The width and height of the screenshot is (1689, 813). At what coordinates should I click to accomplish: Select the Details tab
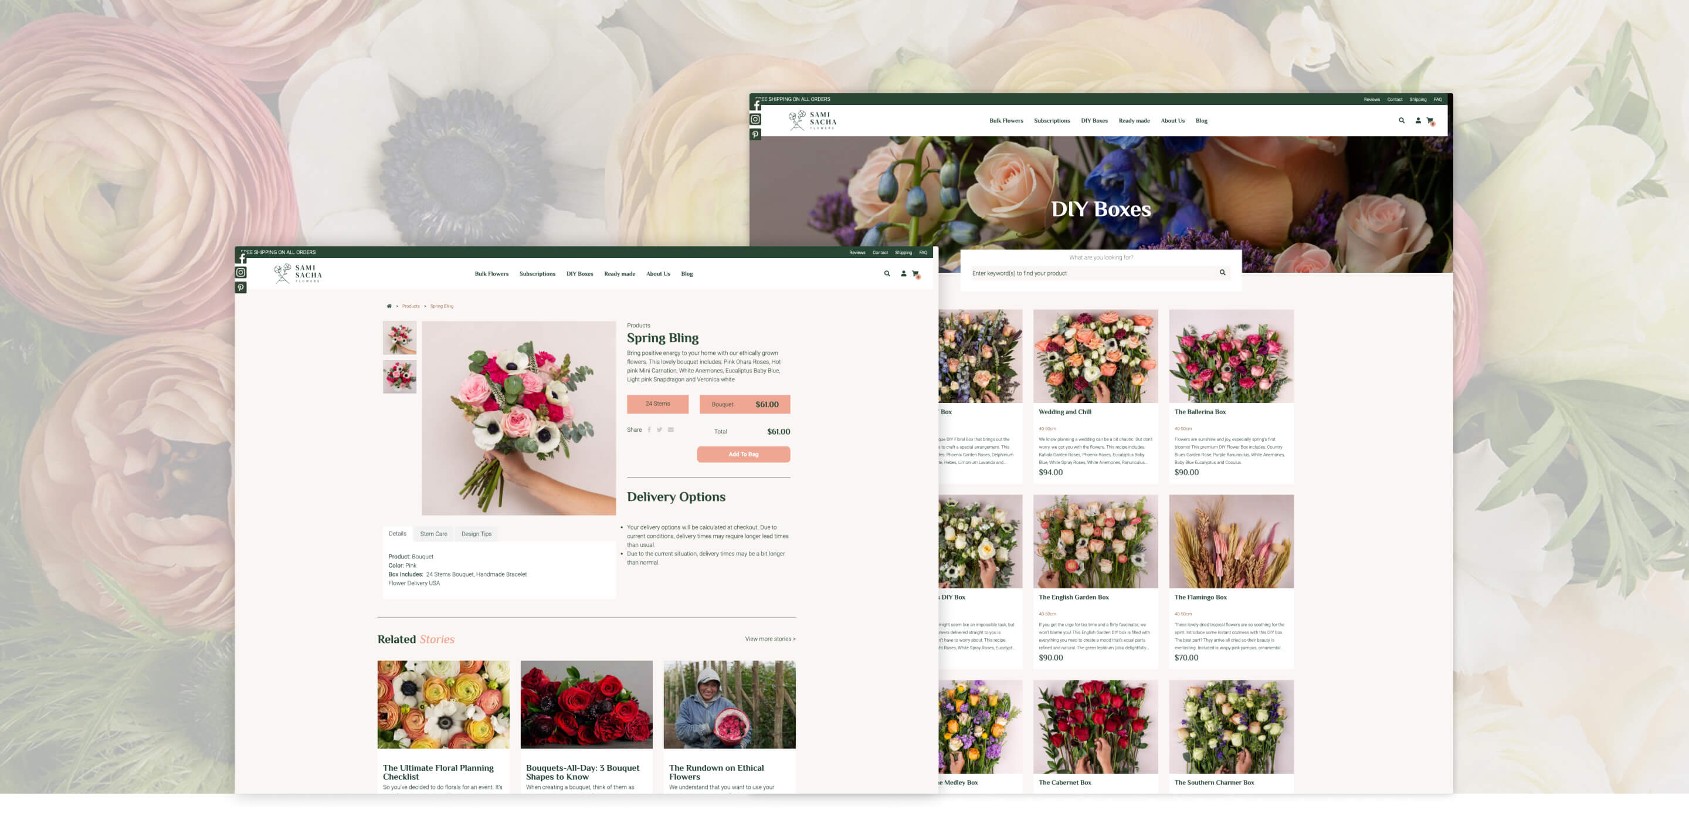(x=398, y=534)
